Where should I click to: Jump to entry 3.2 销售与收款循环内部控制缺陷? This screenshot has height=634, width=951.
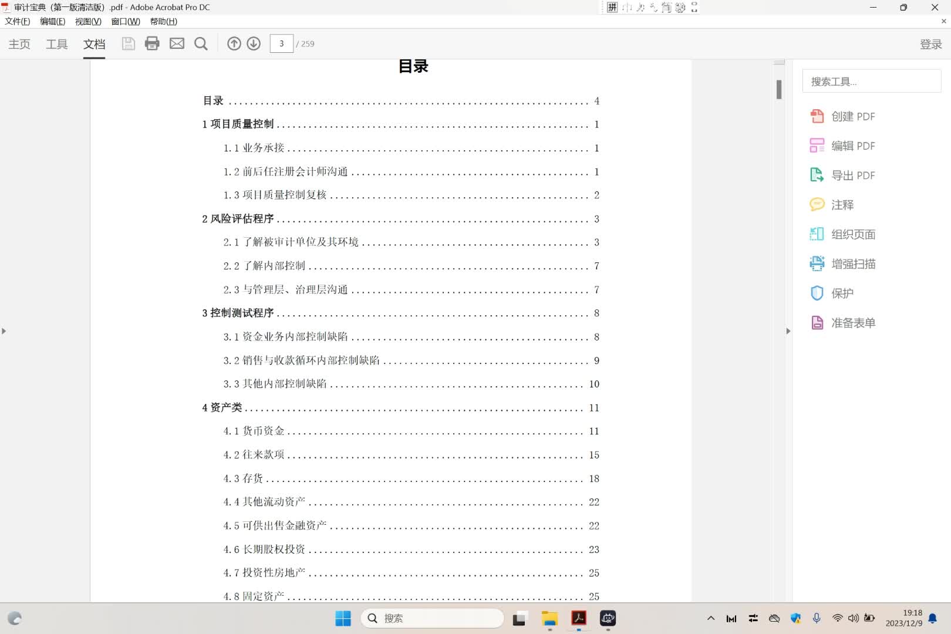tap(411, 360)
